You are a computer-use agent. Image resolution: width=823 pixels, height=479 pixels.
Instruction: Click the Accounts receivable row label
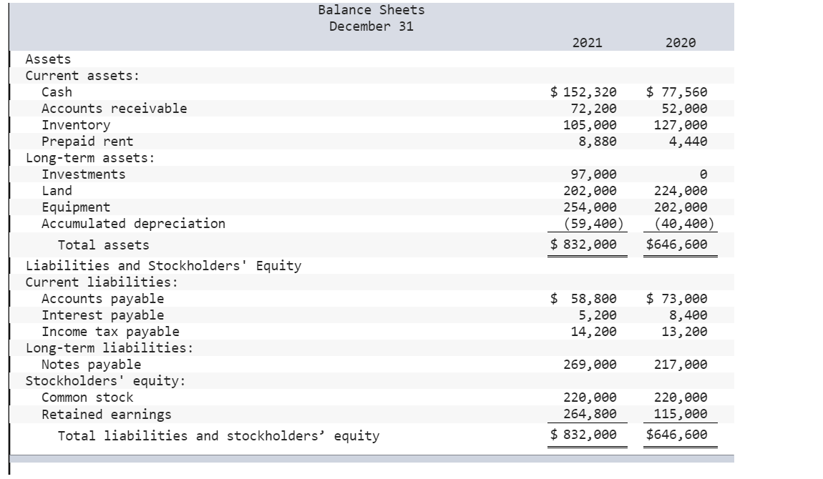tap(114, 109)
